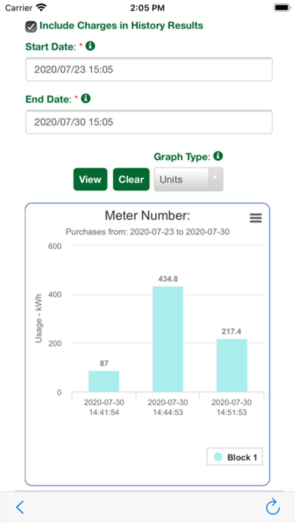Tap the Wi-Fi status icon
295x523 pixels.
(41, 8)
